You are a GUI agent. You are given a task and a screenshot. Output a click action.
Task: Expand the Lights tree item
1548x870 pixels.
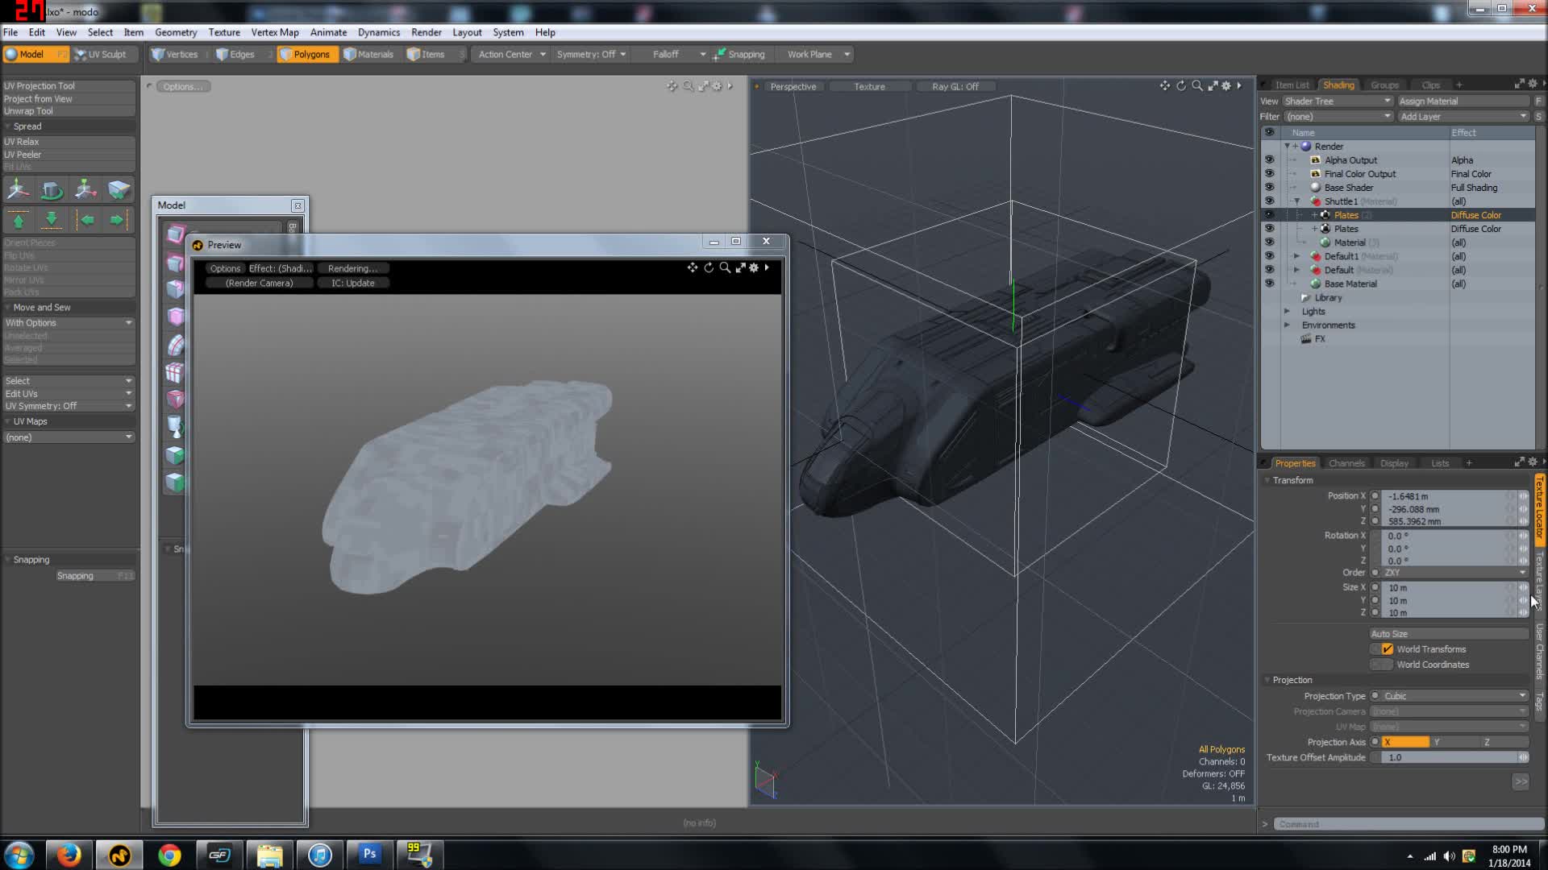point(1287,311)
